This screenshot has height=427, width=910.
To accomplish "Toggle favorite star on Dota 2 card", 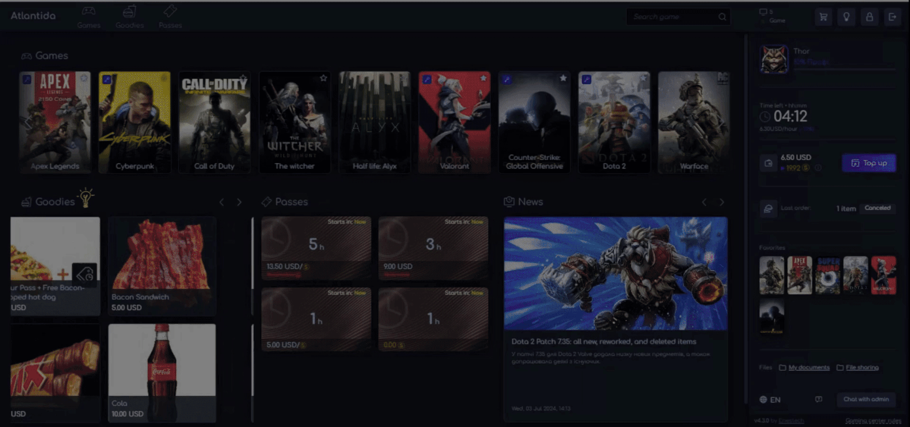I will (x=643, y=79).
